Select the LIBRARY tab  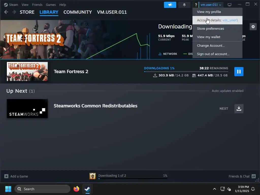pyautogui.click(x=49, y=12)
